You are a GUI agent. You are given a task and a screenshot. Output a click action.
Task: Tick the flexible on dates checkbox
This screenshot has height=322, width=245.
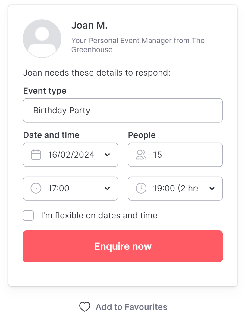click(28, 215)
